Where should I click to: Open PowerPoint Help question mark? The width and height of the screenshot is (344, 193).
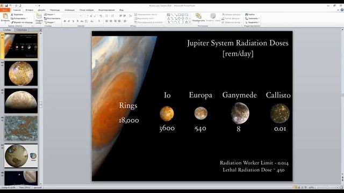(x=342, y=10)
